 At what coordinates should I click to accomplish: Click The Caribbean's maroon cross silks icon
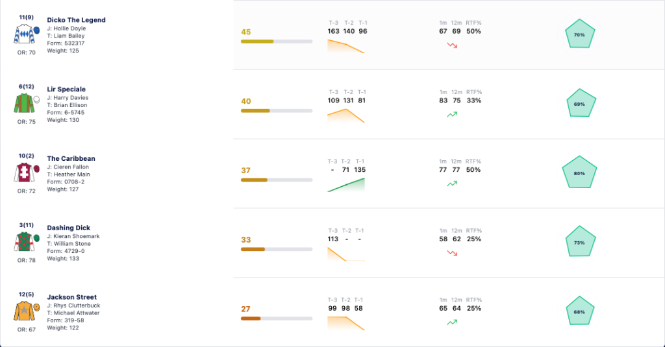click(27, 173)
